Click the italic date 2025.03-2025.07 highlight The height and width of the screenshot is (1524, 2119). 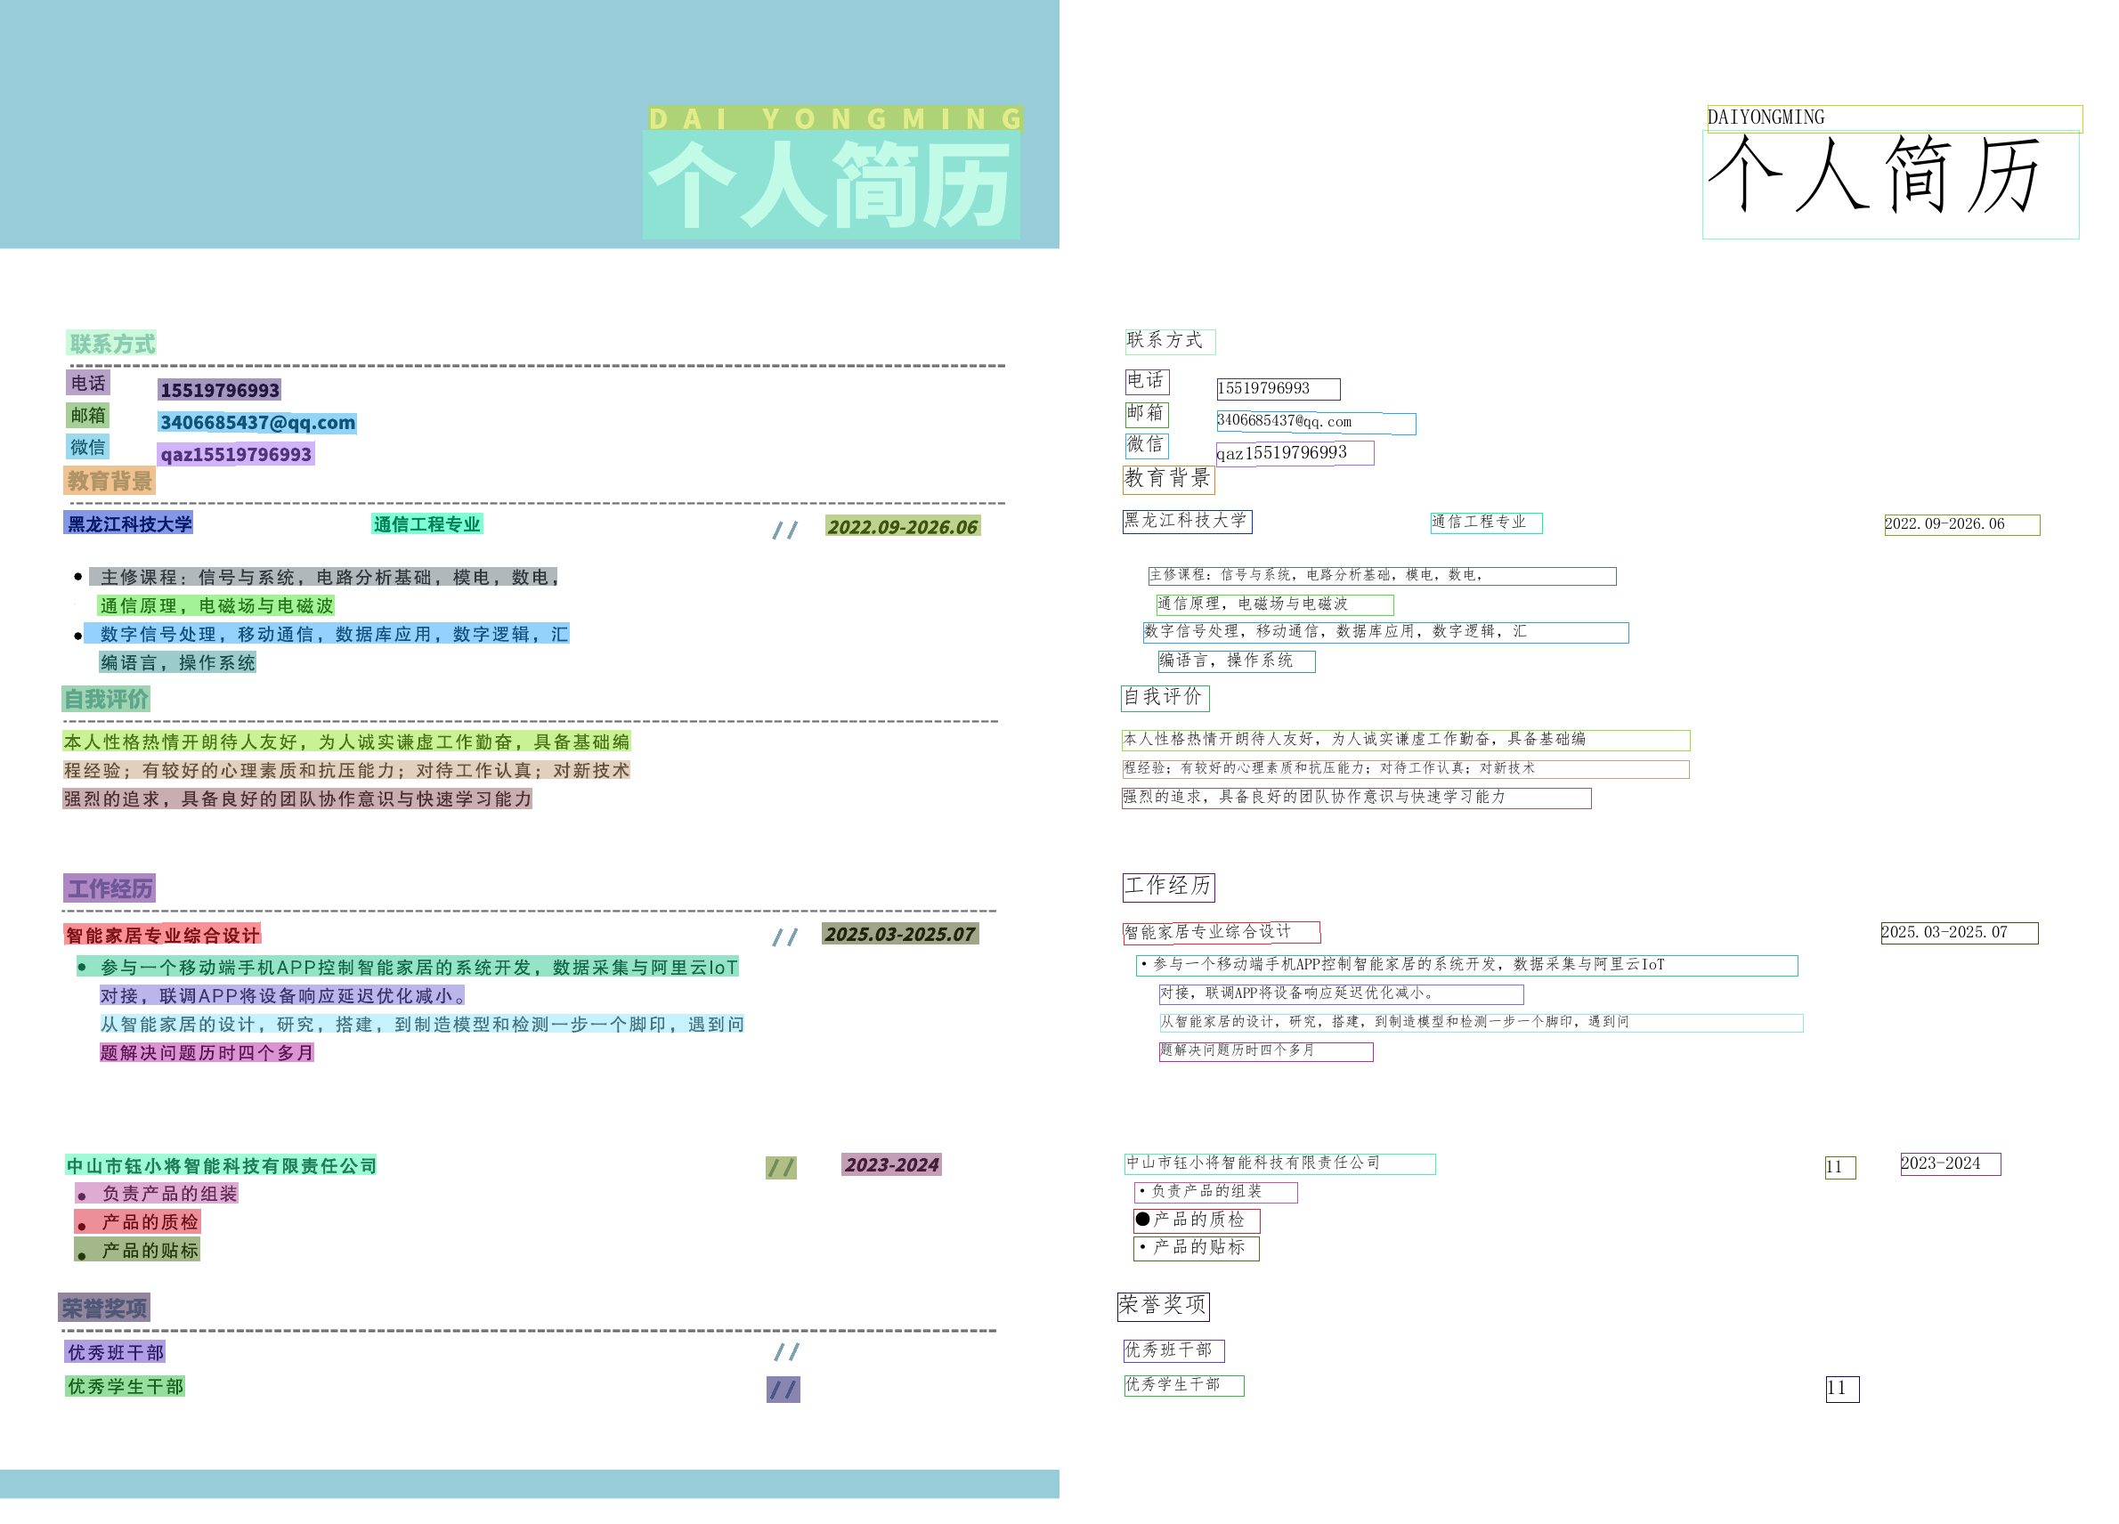[900, 934]
